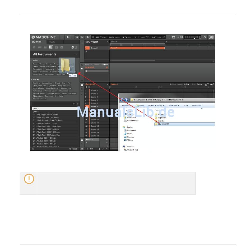The height and width of the screenshot is (252, 251).
Task: Open the mixer view icon in header
Action: [174, 37]
